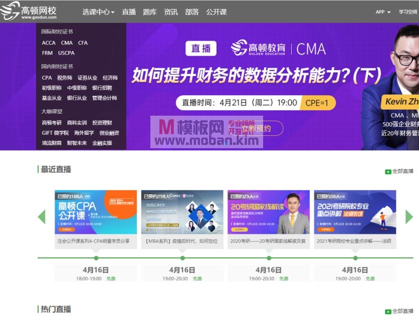Click timeline dot above 18:00-19:00 slot

tap(96, 258)
